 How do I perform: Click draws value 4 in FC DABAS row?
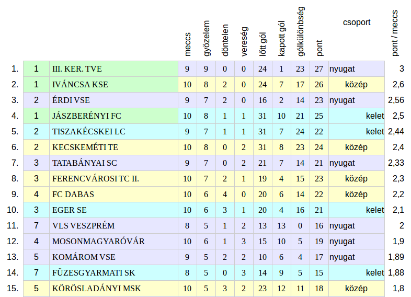point(225,194)
